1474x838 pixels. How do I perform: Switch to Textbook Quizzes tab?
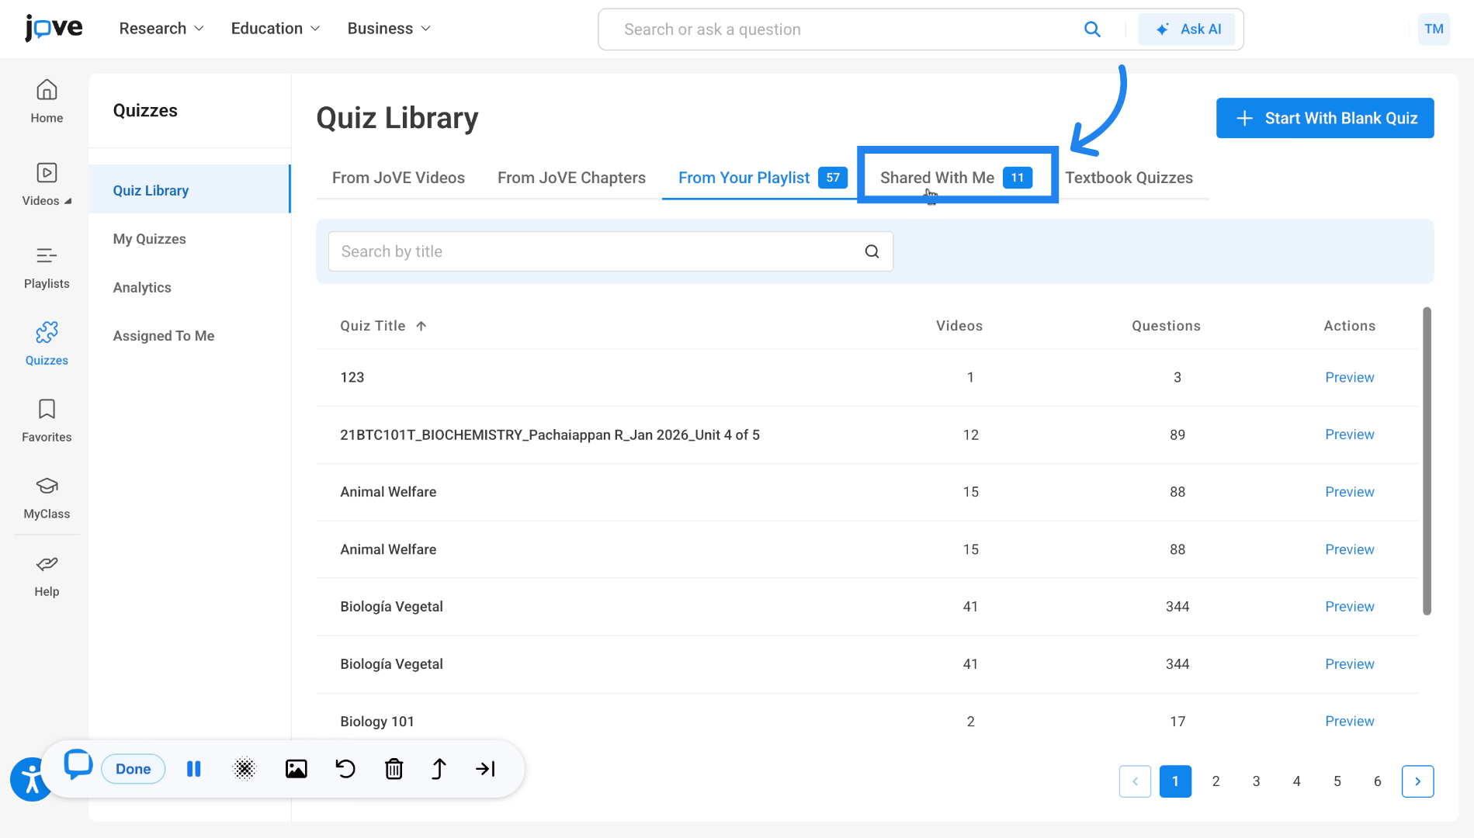(1129, 178)
